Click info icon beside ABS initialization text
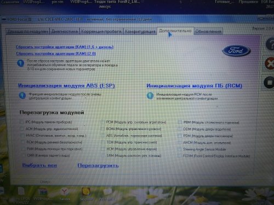The height and width of the screenshot is (205, 274). pos(22,96)
